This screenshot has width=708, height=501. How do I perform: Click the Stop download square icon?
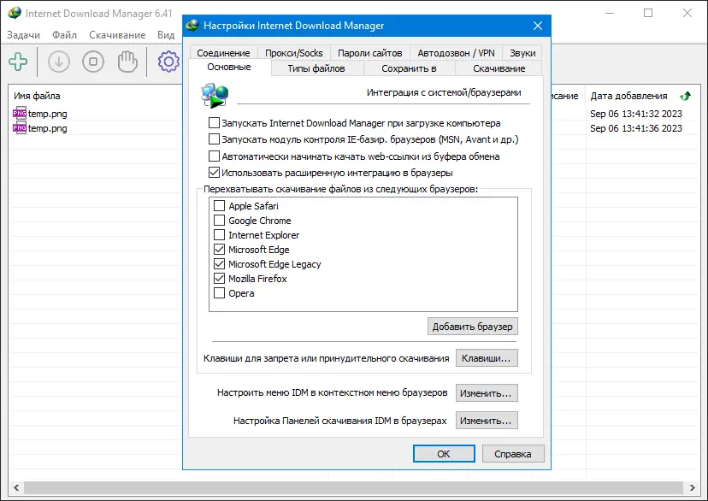point(93,62)
